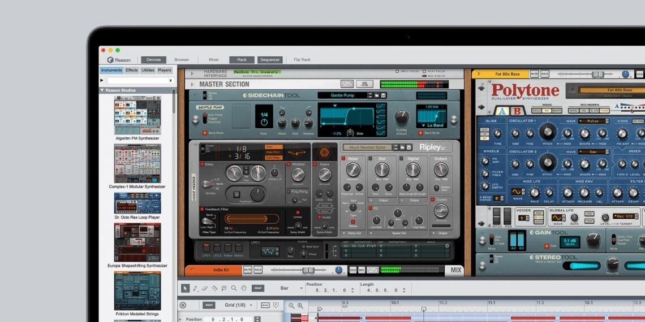Viewport: 645px width, 322px height.
Task: Select the Magnifying Glass zoom tool
Action: click(234, 288)
